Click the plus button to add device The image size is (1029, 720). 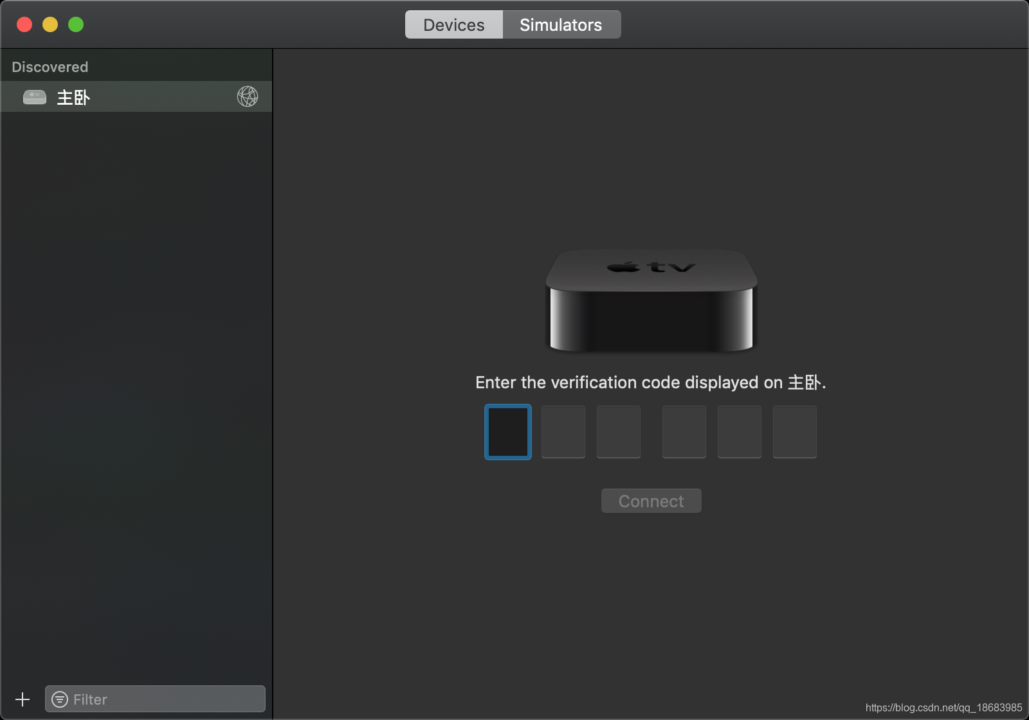23,699
